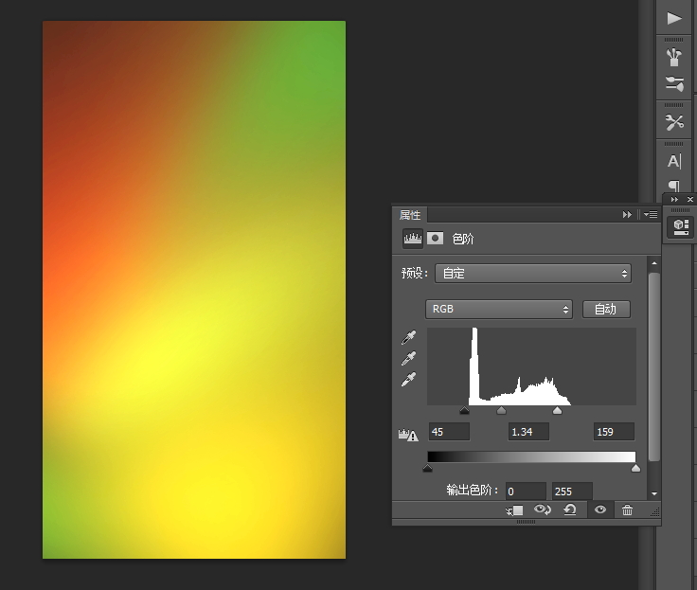Click the output white level slider
This screenshot has width=697, height=590.
(x=635, y=468)
